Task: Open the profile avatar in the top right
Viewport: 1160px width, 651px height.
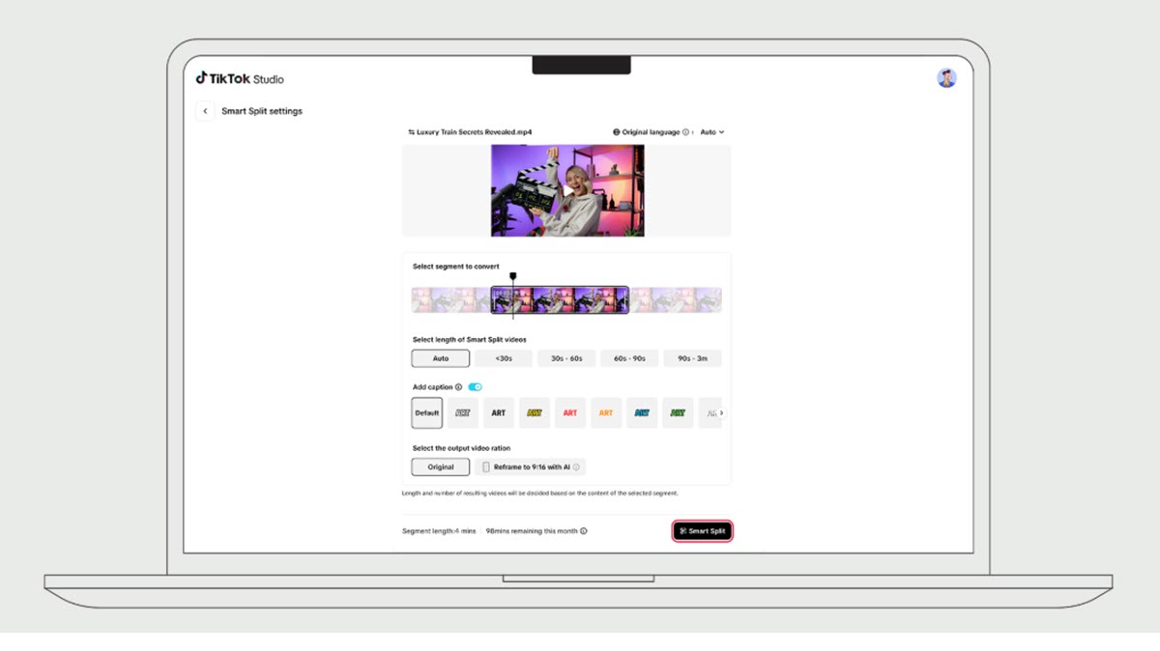Action: 946,78
